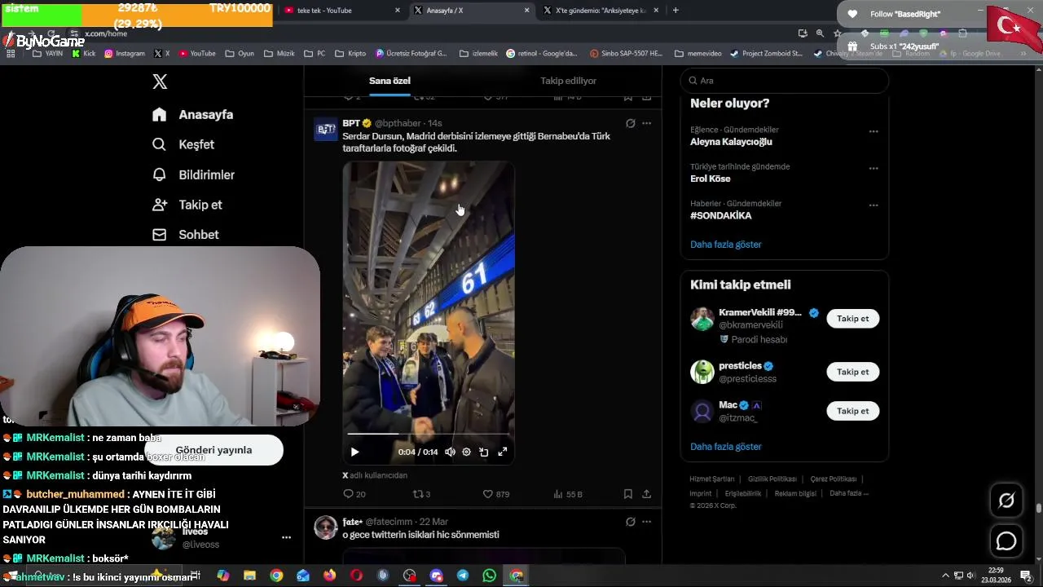This screenshot has width=1043, height=587.
Task: Open new browser tab
Action: [x=676, y=11]
